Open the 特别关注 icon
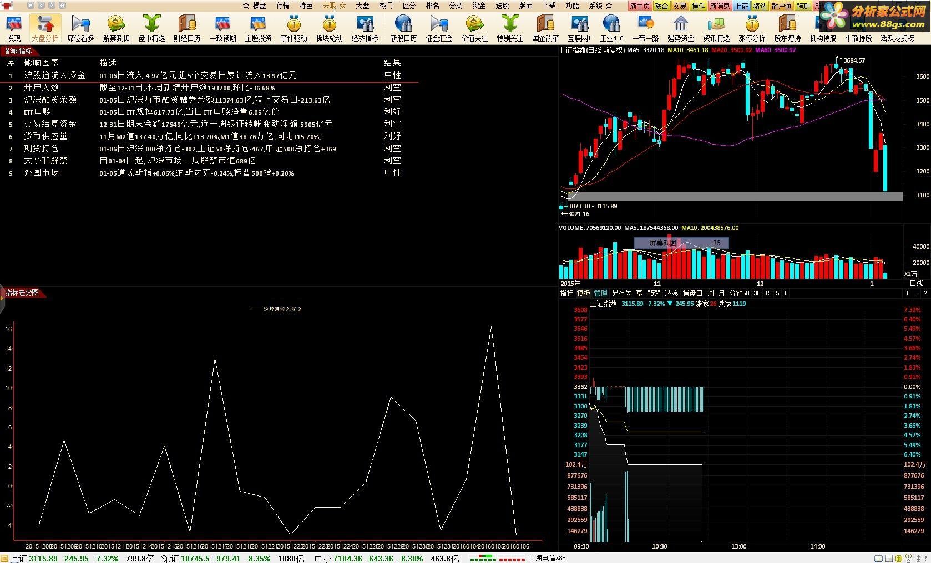 tap(510, 29)
